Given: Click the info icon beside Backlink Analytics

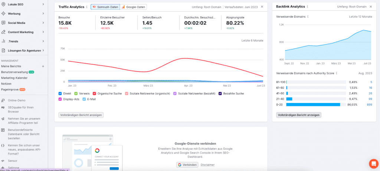Looking at the screenshot, I should [x=307, y=7].
